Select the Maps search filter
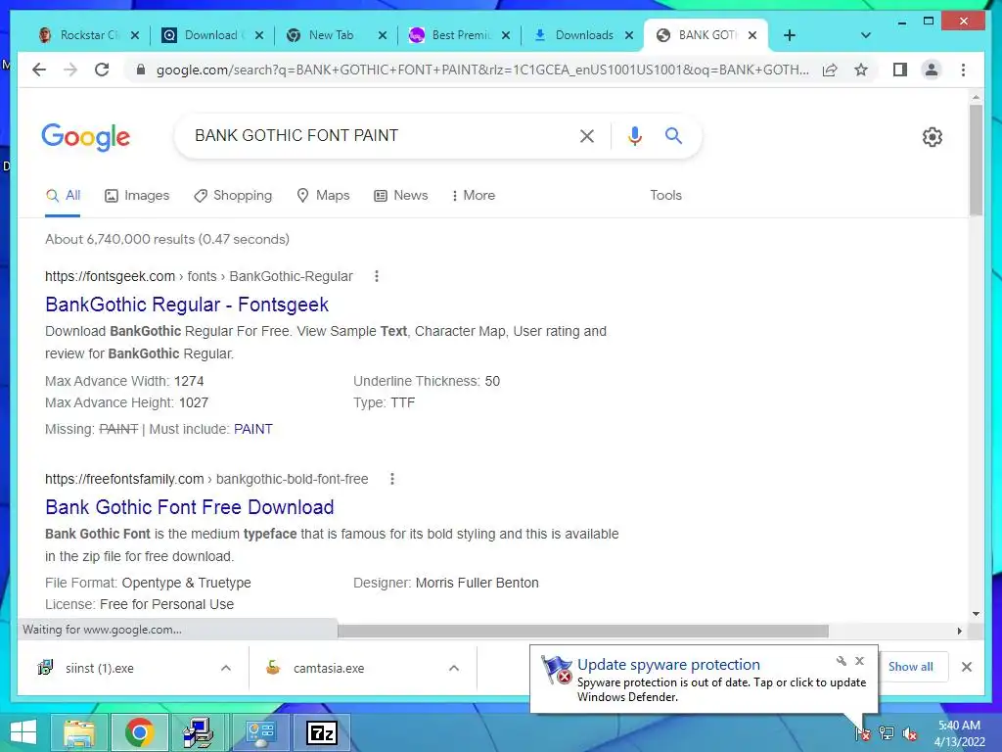Image resolution: width=1002 pixels, height=752 pixels. [323, 195]
